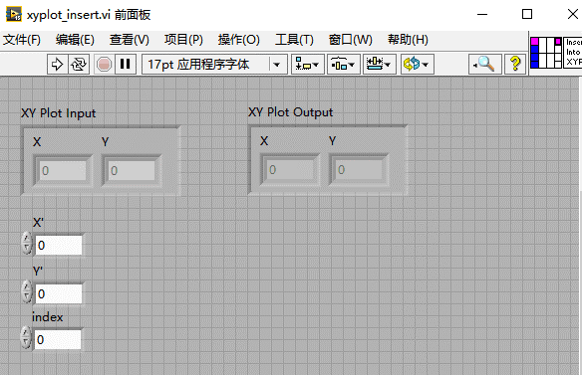The height and width of the screenshot is (375, 582).
Task: Click the Run Continuously button
Action: (79, 65)
